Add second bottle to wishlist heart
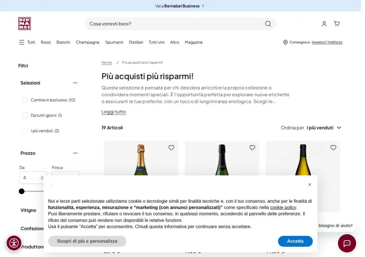Image resolution: width=365 pixels, height=257 pixels. pos(252,147)
